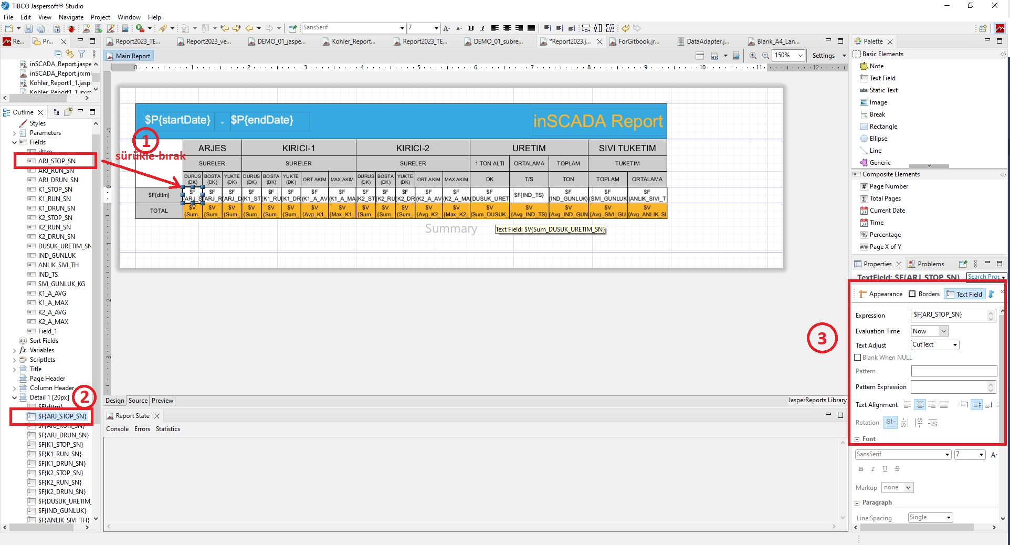Toggle center text alignment in Properties
The height and width of the screenshot is (545, 1010).
pyautogui.click(x=920, y=405)
